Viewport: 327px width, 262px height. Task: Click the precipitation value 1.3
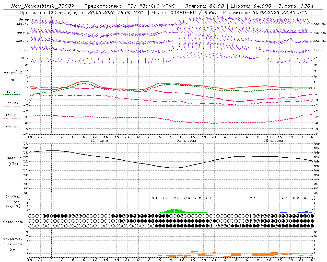click(166, 198)
